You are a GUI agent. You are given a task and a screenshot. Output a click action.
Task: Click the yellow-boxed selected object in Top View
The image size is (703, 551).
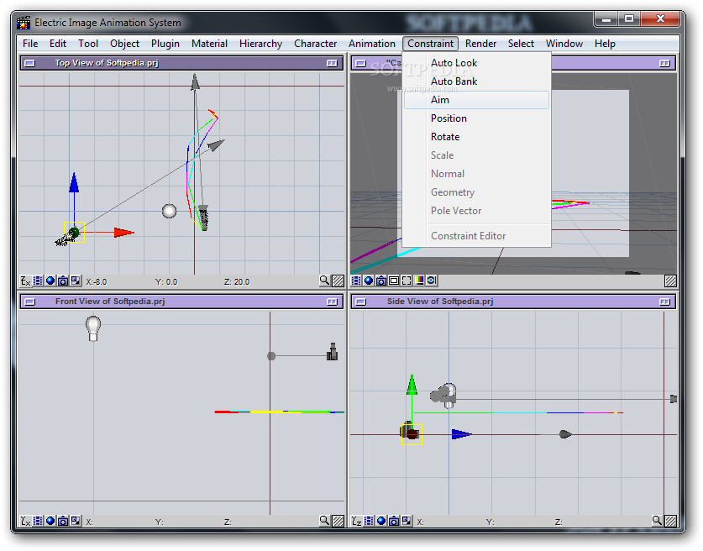(74, 232)
